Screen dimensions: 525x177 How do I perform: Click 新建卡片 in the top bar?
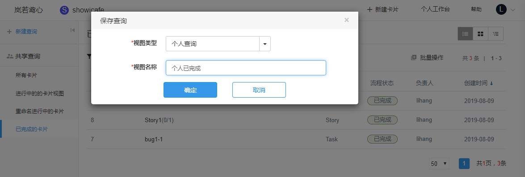383,10
